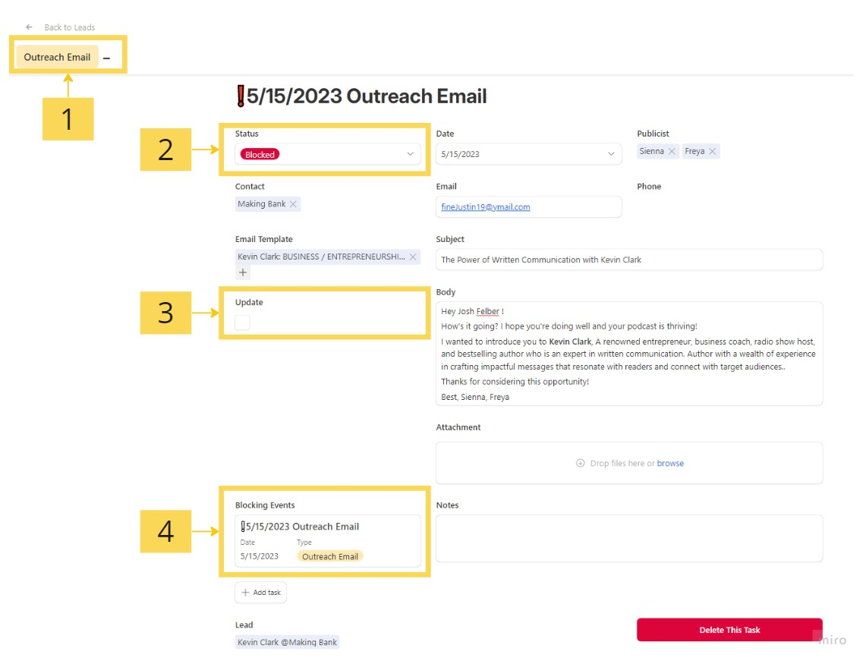Switch to the Outreach Email tab
Image resolution: width=866 pixels, height=664 pixels.
57,58
